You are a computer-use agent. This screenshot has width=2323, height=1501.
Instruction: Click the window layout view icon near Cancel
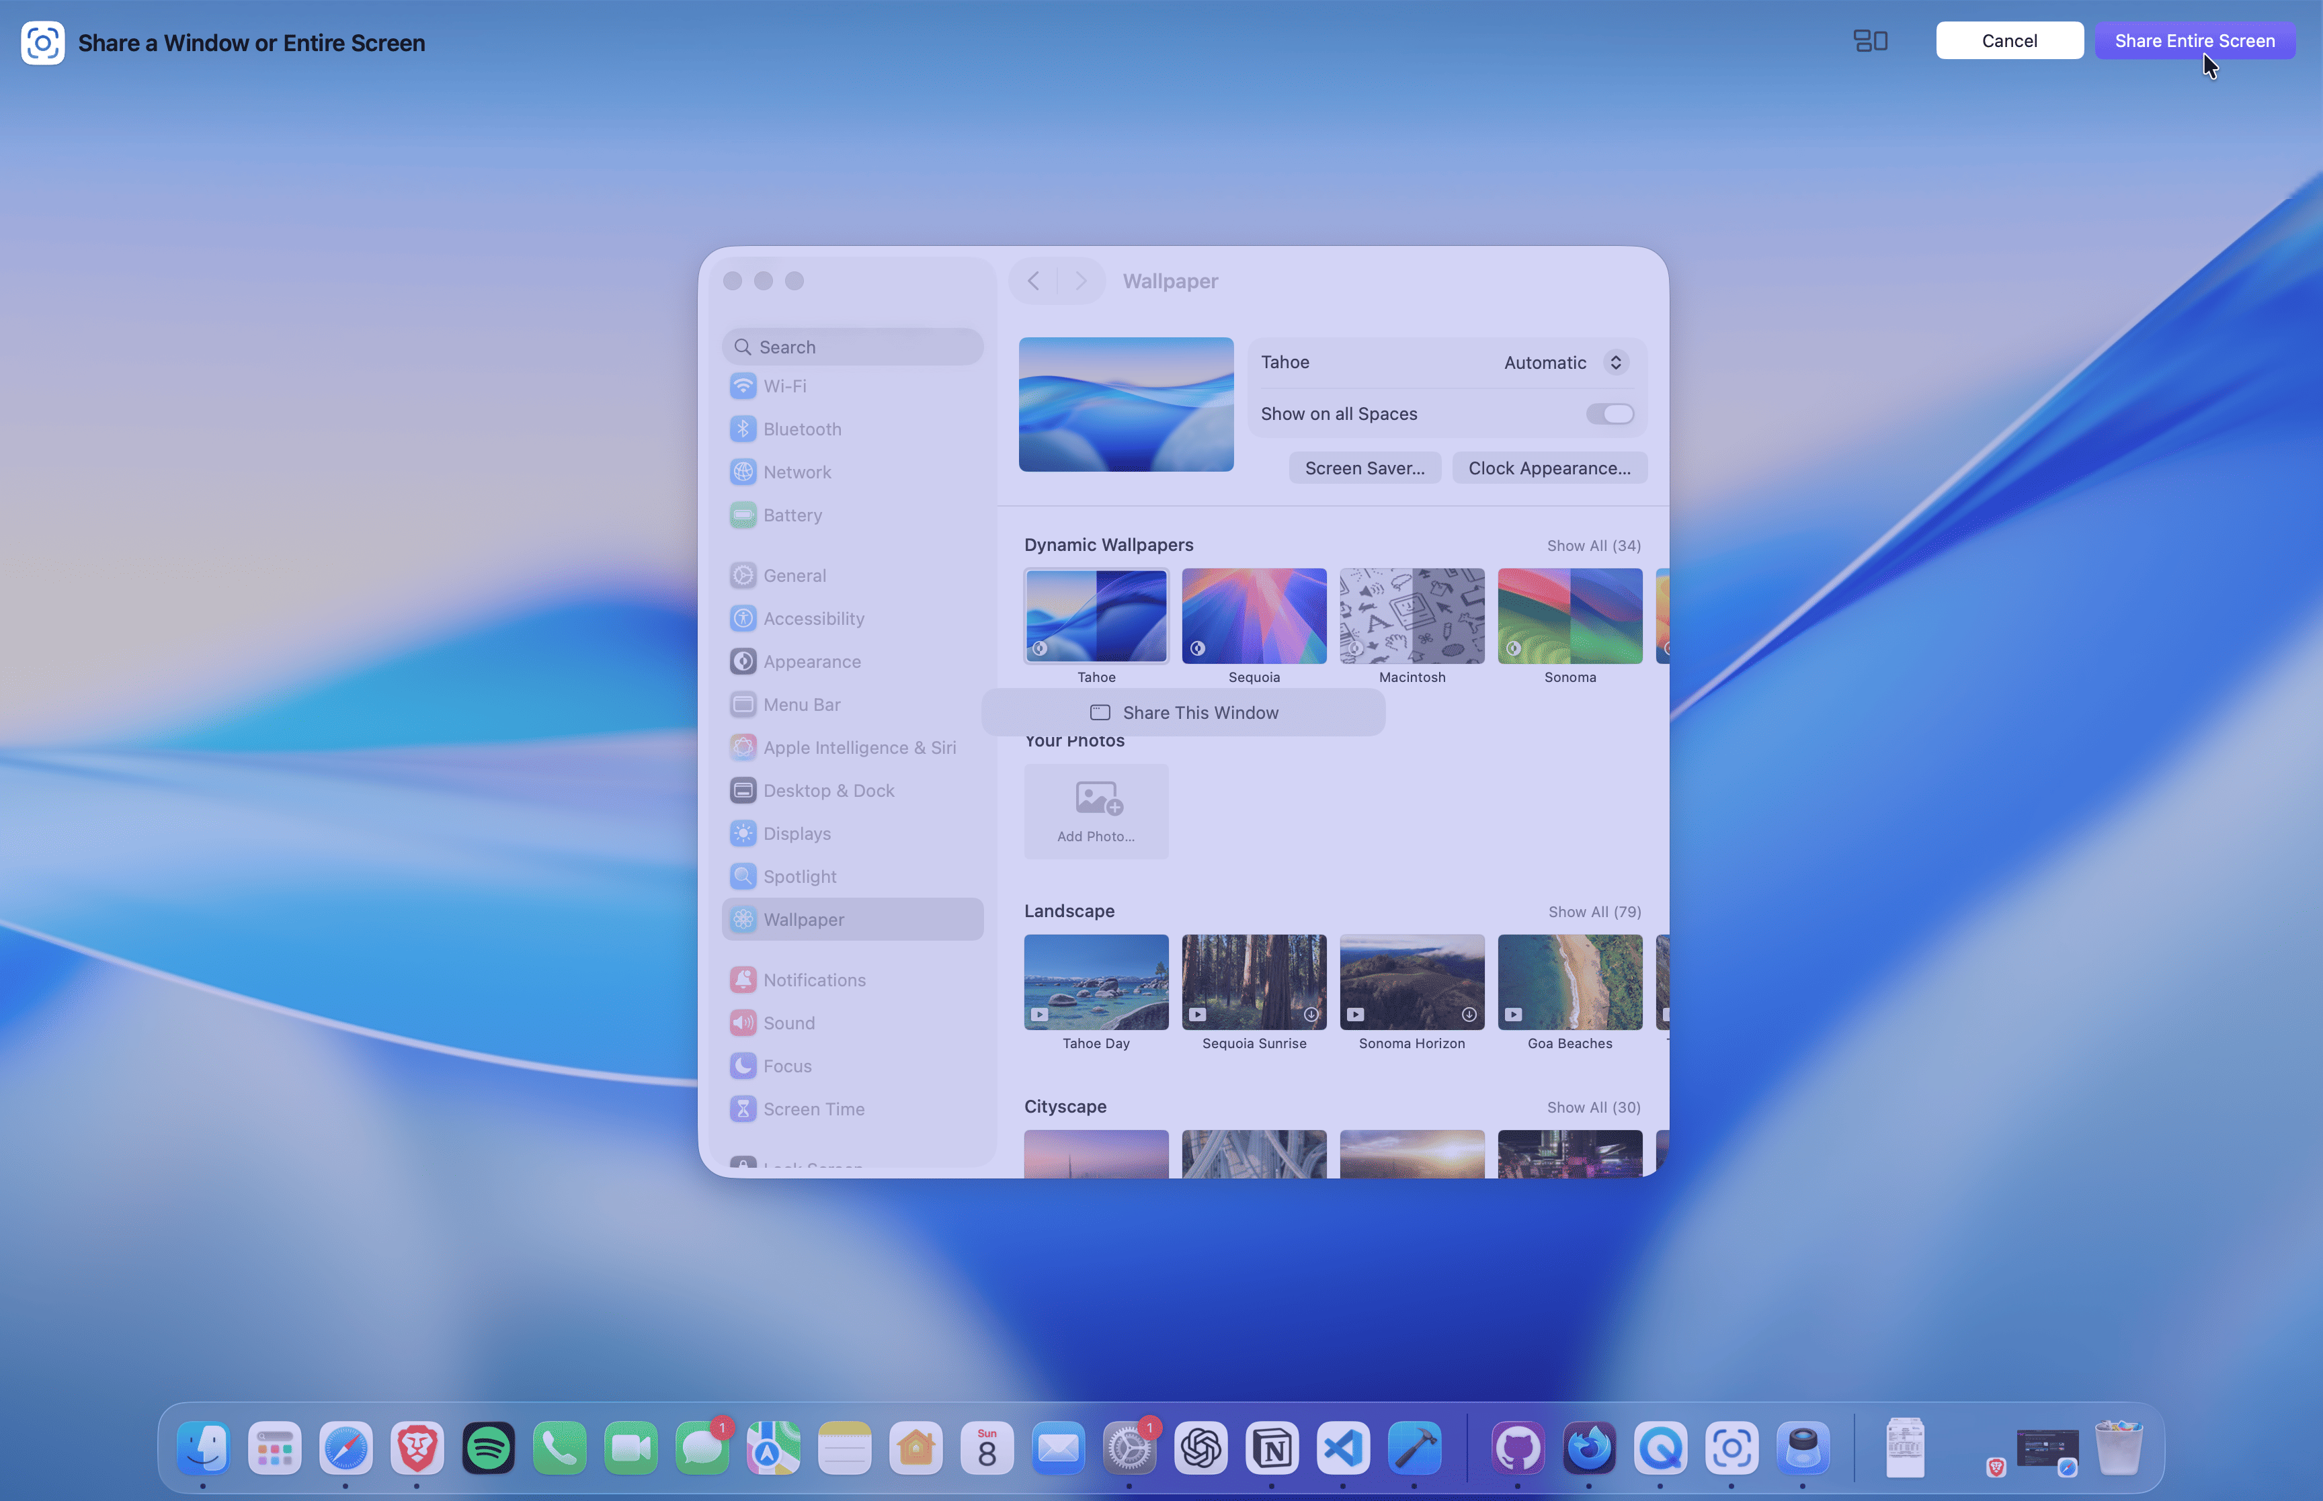point(1870,40)
